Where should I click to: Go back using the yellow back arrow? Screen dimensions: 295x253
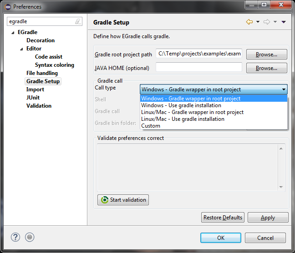(x=249, y=22)
